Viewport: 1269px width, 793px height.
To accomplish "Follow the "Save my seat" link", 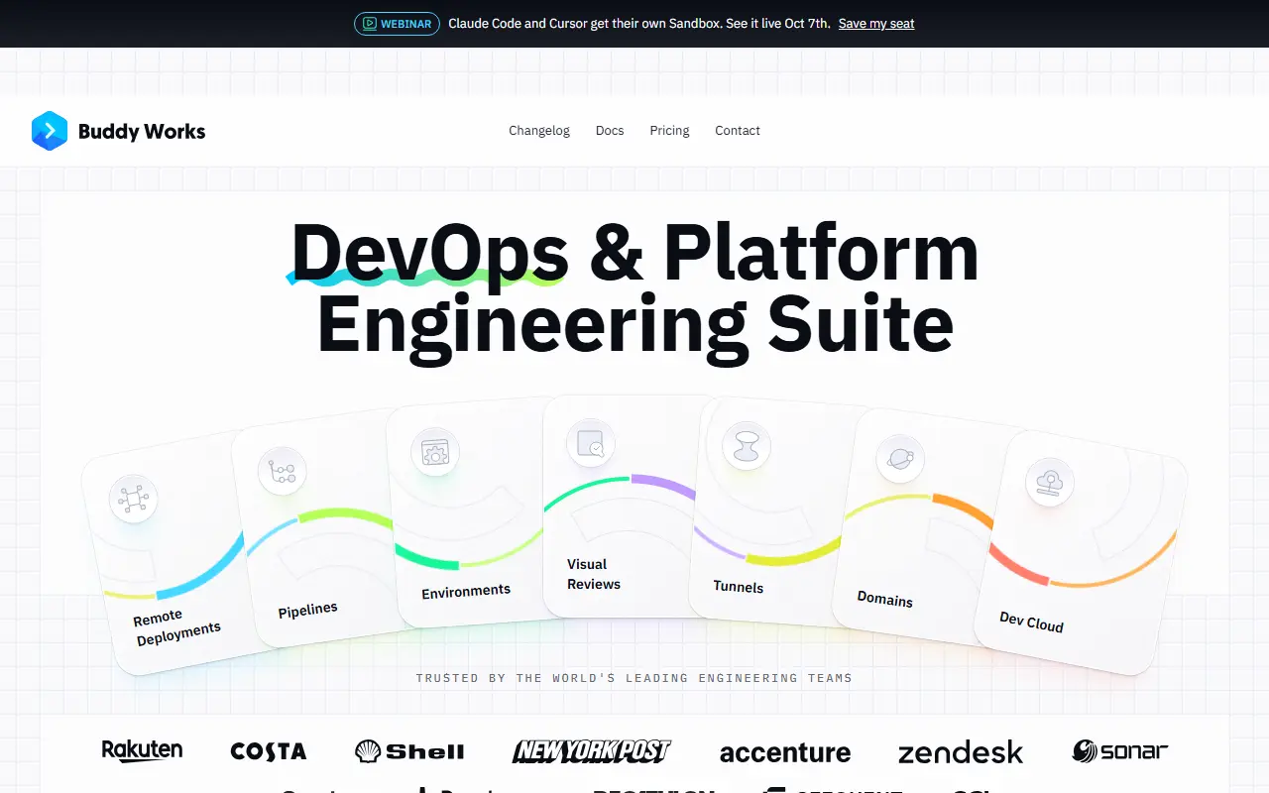I will click(876, 24).
